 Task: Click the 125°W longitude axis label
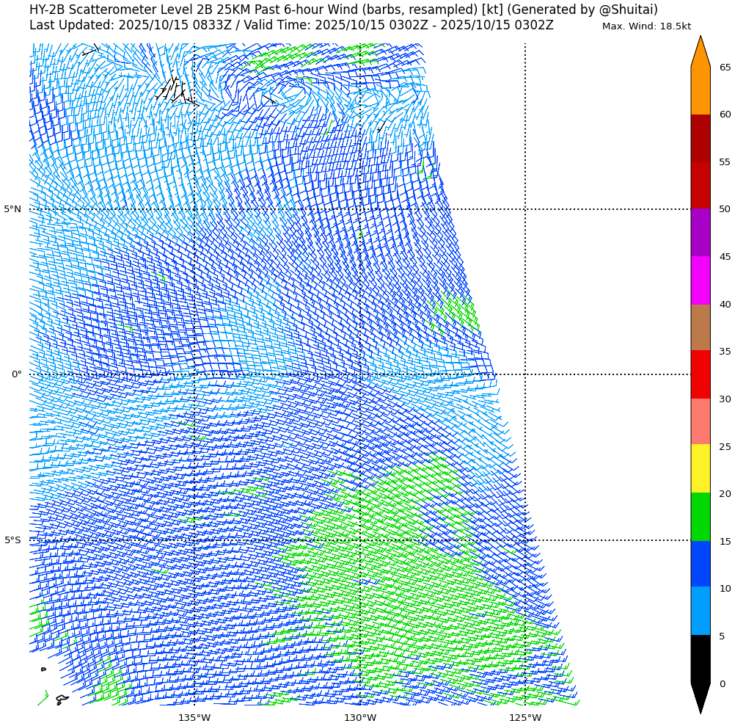(x=525, y=717)
